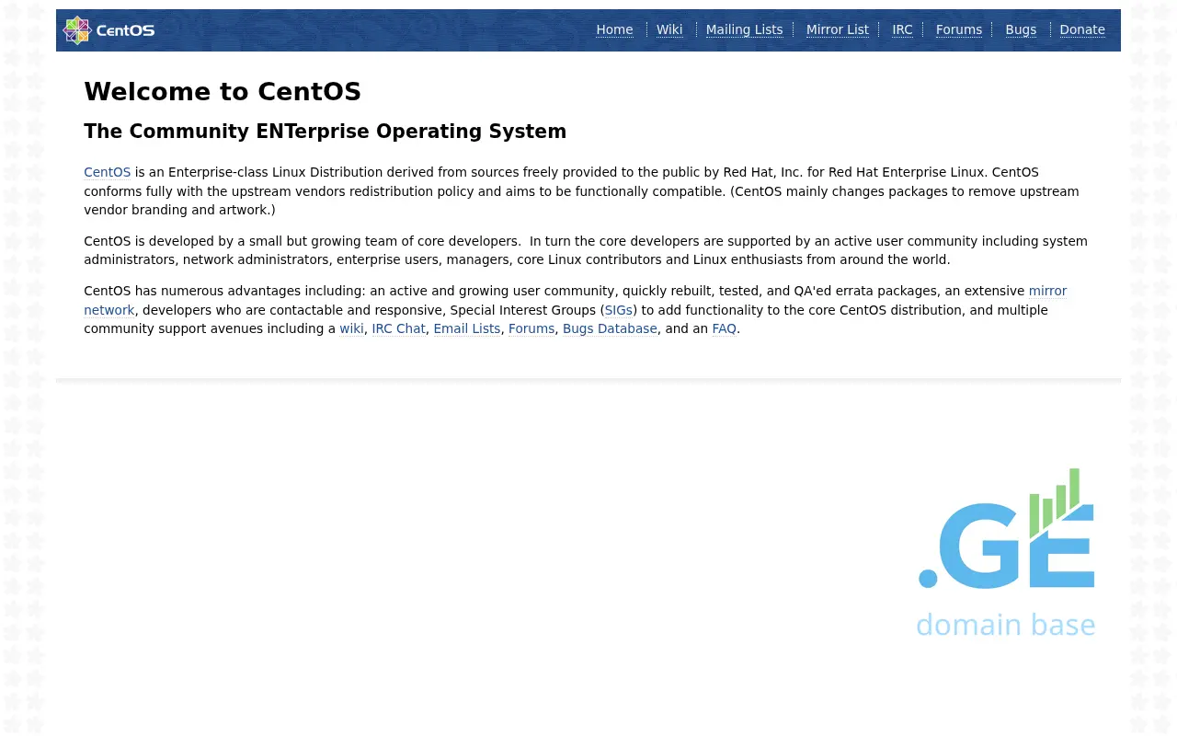Image resolution: width=1177 pixels, height=736 pixels.
Task: Click the Forums link in the paragraph
Action: click(531, 328)
